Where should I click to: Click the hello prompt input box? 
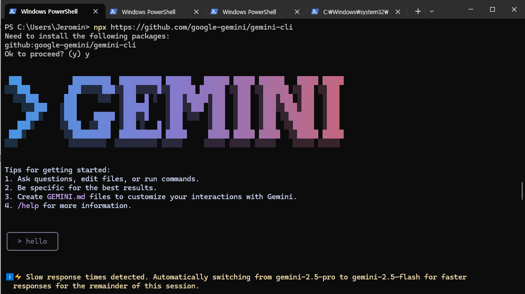[x=32, y=241]
